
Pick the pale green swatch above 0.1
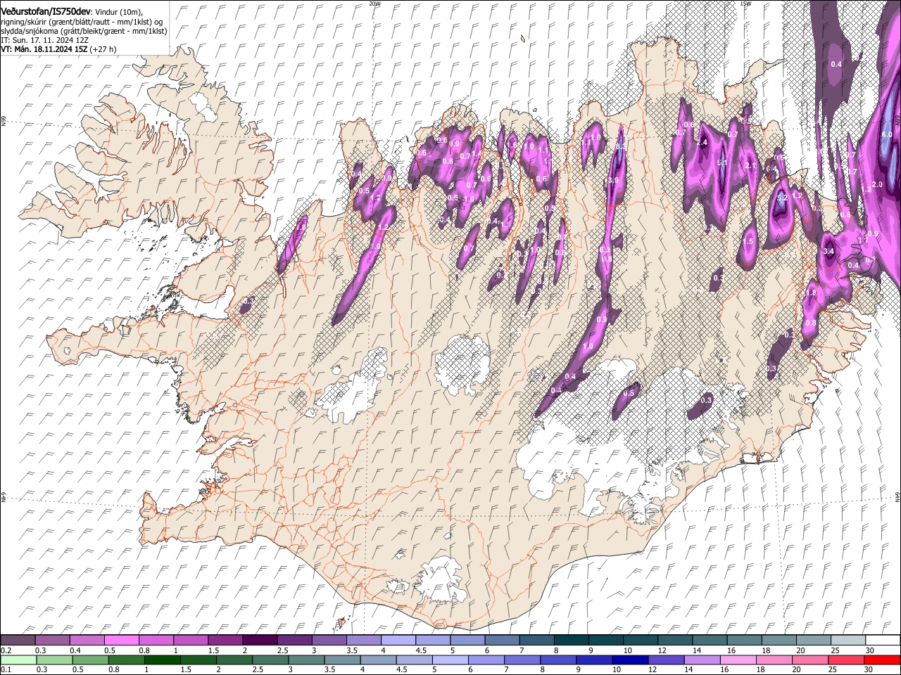18,660
